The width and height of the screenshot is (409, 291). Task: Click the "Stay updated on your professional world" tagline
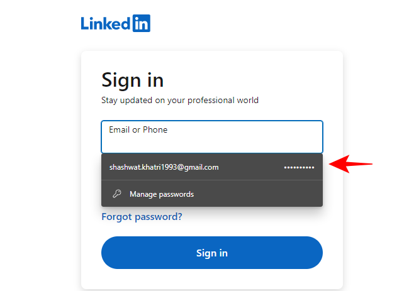[180, 100]
